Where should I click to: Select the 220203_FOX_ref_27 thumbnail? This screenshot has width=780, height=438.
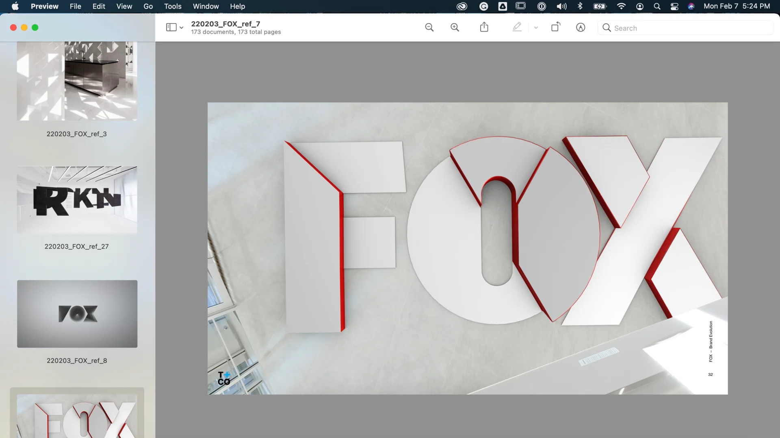click(x=77, y=200)
